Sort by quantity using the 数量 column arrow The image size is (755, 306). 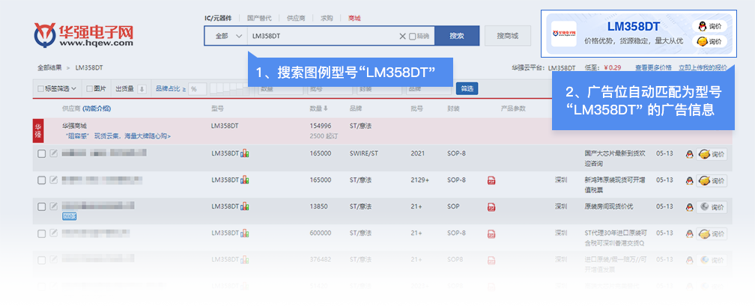click(325, 109)
